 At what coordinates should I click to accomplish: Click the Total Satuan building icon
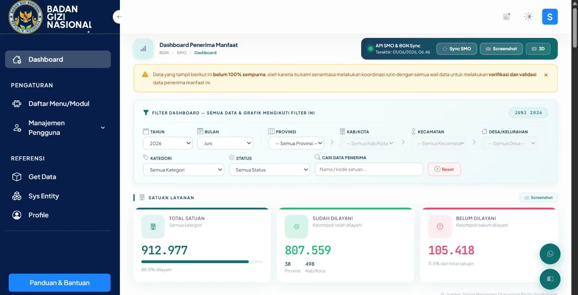click(153, 226)
